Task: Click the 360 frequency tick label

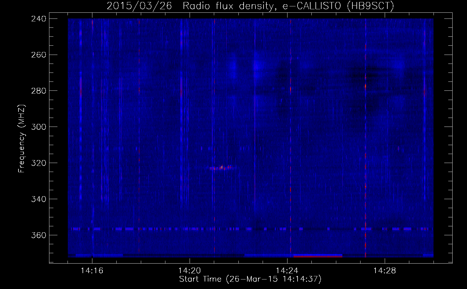Action: point(39,236)
